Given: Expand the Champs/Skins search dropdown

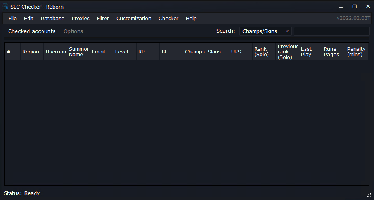Looking at the screenshot, I should [x=265, y=31].
